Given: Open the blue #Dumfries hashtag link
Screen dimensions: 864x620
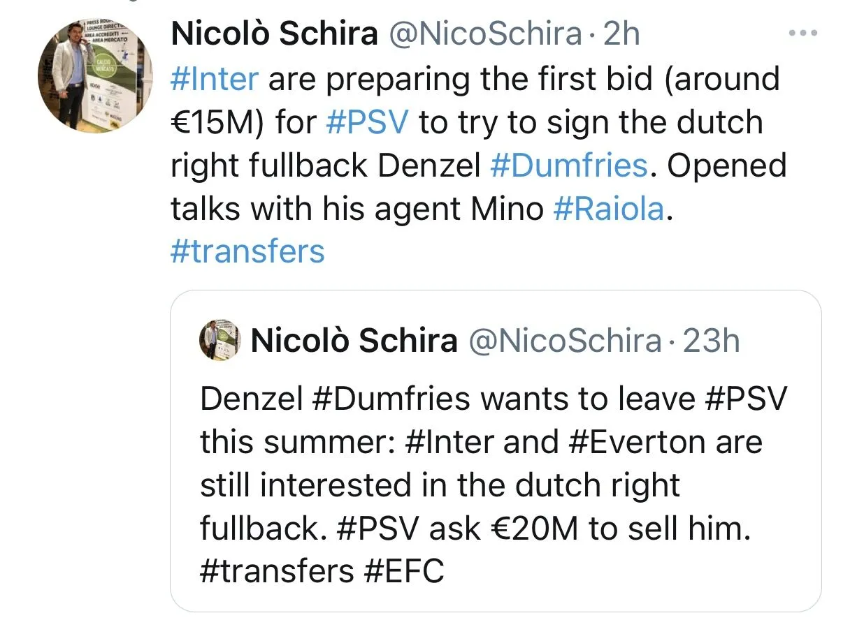Looking at the screenshot, I should pos(569,165).
